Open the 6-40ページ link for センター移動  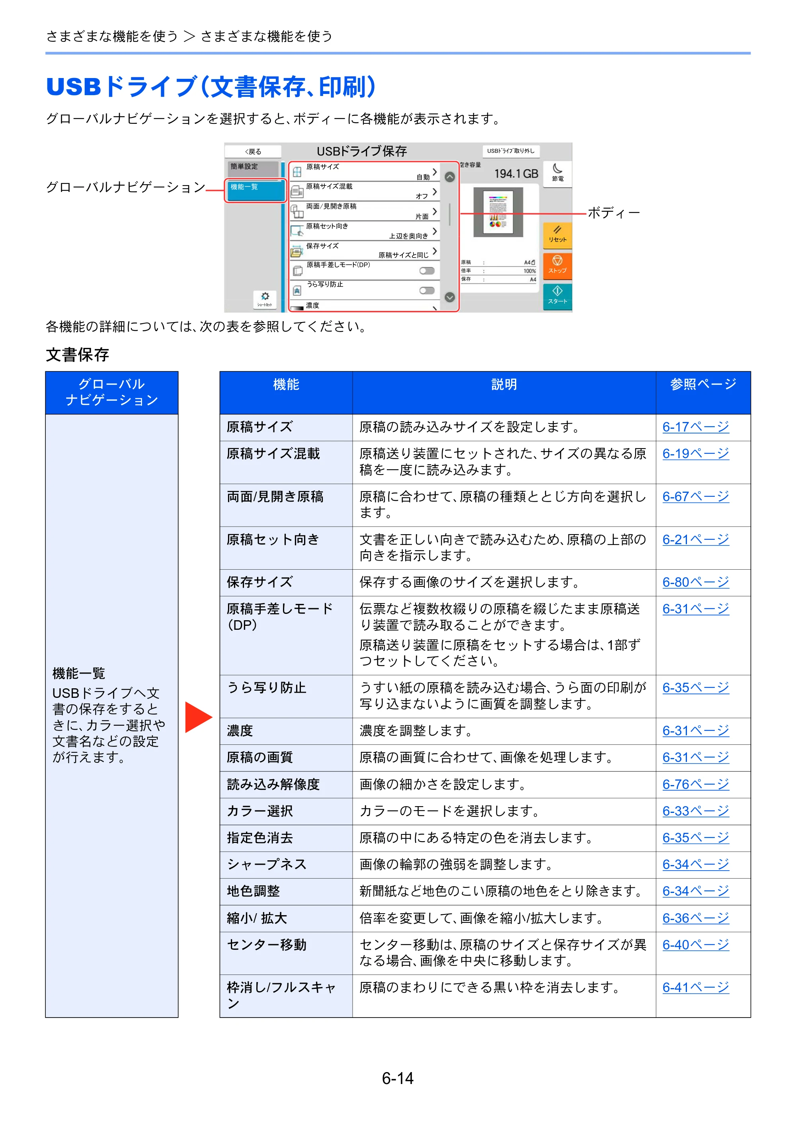coord(695,944)
